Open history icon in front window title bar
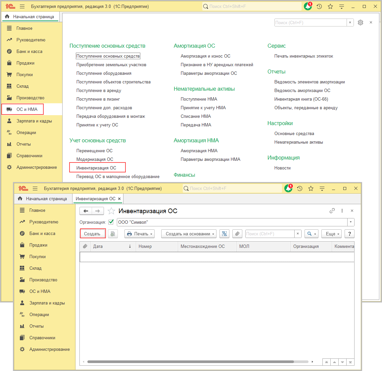 pyautogui.click(x=300, y=188)
